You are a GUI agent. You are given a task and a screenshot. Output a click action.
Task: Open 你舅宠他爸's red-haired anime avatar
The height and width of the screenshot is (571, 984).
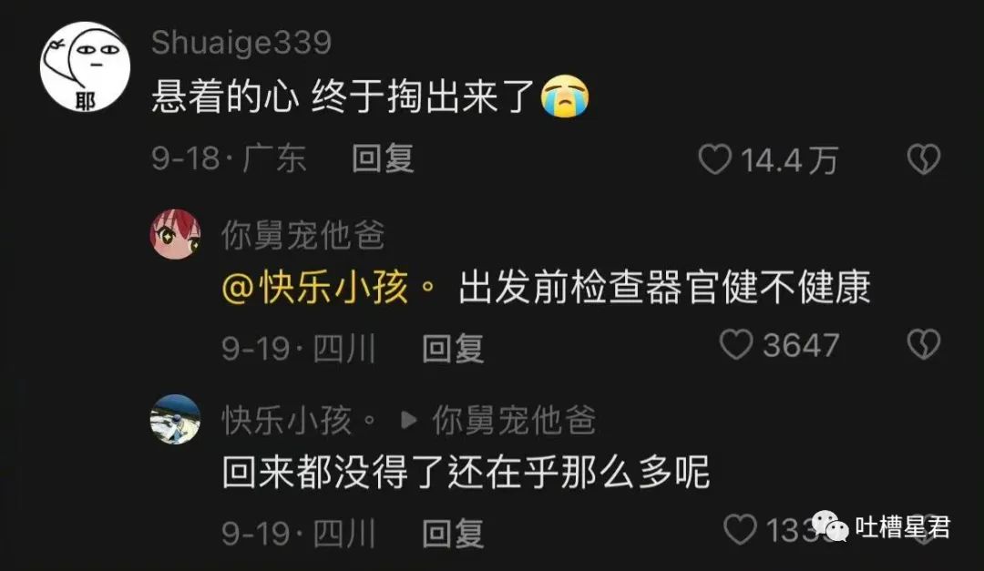tap(176, 235)
